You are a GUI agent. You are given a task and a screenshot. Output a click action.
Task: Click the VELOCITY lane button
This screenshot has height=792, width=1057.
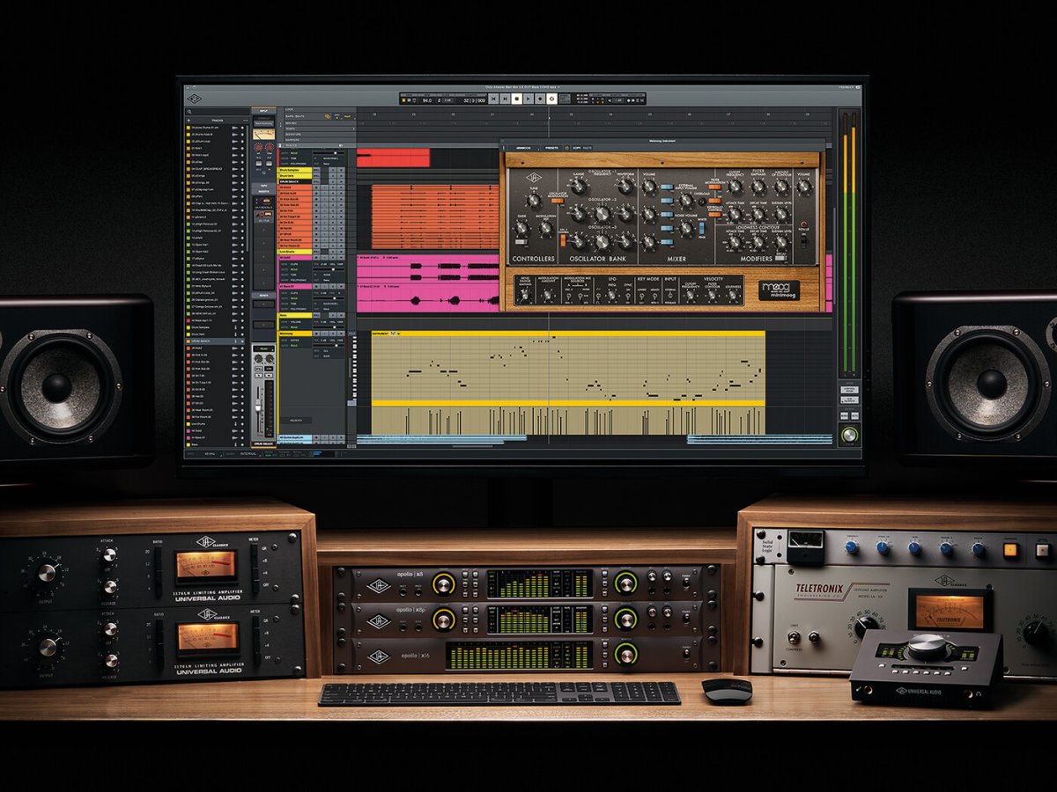coord(296,421)
